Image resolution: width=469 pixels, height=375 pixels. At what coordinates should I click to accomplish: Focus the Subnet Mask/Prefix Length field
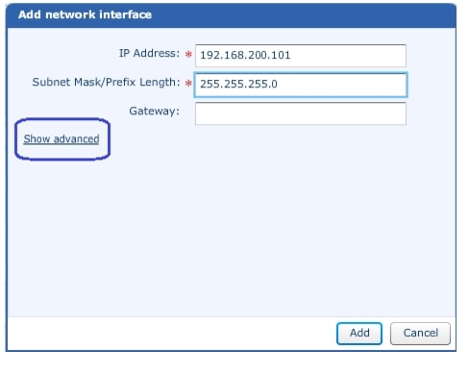301,85
